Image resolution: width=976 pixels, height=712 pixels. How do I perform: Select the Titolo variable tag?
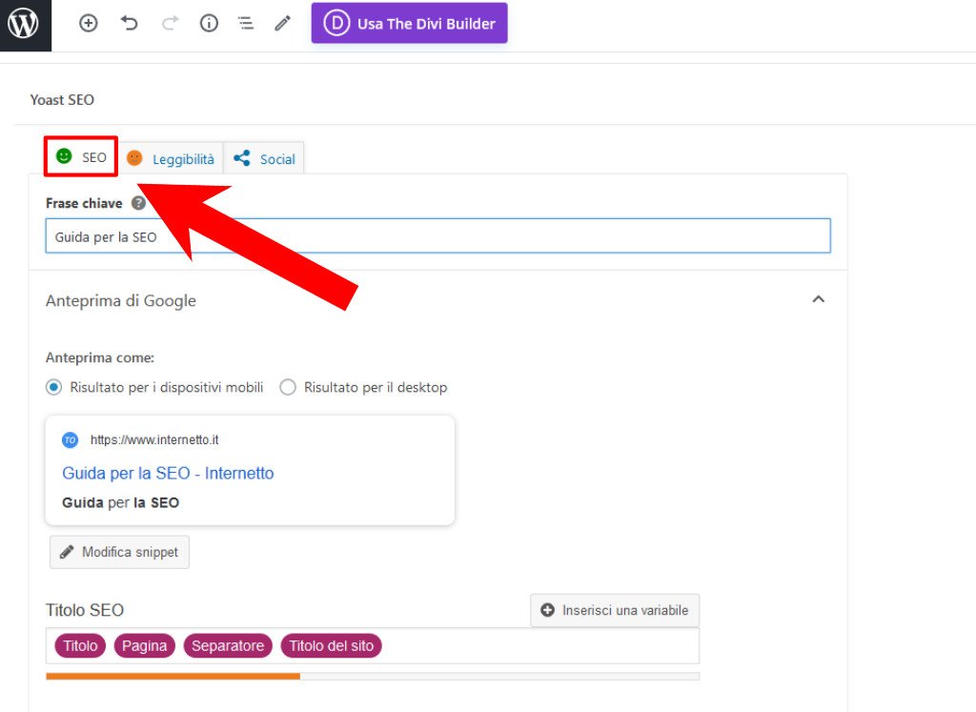(x=80, y=646)
